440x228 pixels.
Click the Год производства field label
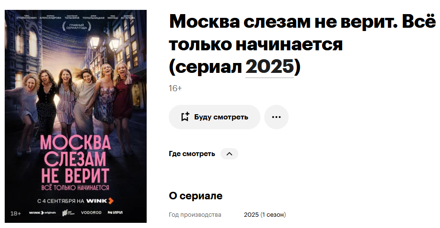tap(195, 215)
